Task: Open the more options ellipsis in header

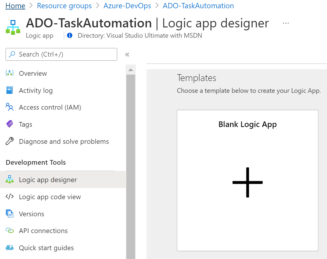Action: (286, 23)
